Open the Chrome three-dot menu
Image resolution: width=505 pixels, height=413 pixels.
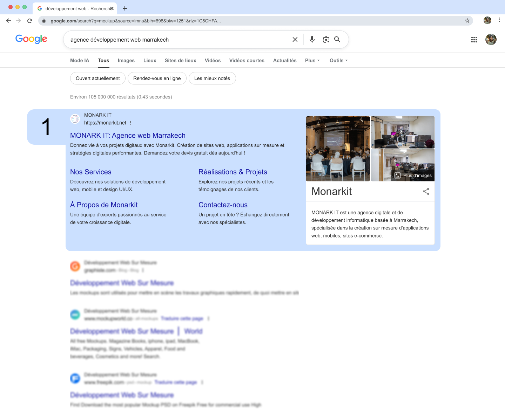point(499,20)
